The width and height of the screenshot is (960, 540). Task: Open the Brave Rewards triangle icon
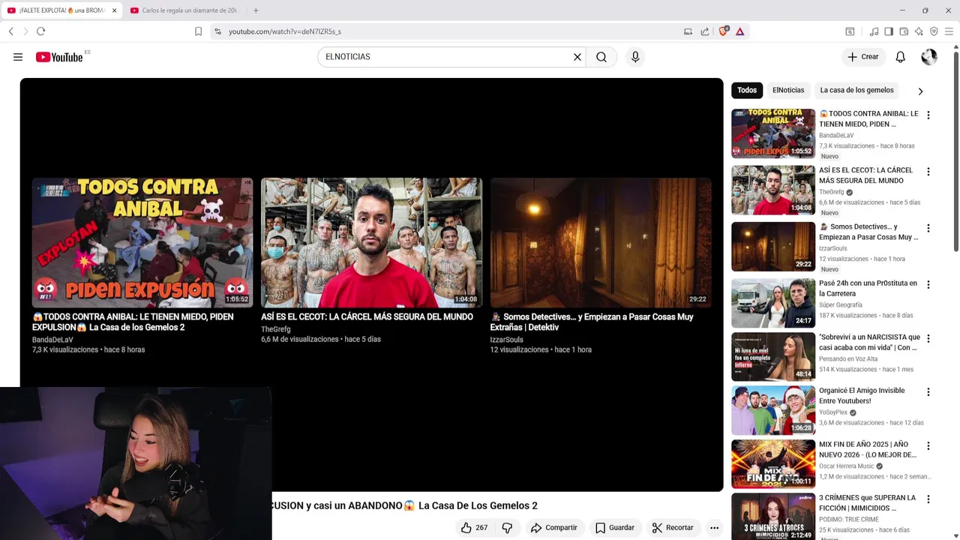coord(739,31)
